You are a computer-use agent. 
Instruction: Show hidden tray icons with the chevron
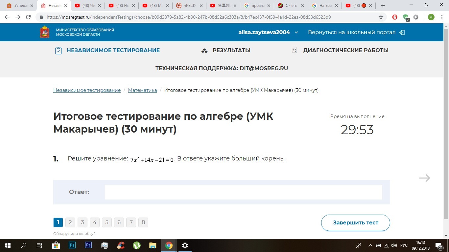pyautogui.click(x=370, y=245)
